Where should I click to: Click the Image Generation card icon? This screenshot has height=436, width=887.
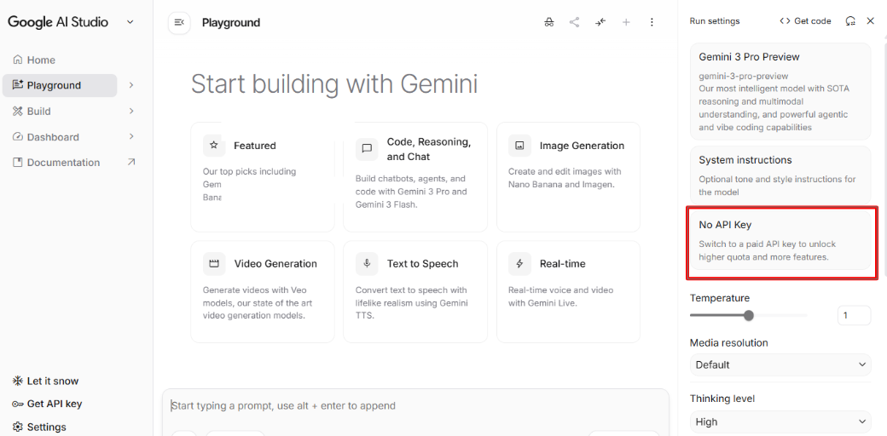[519, 146]
